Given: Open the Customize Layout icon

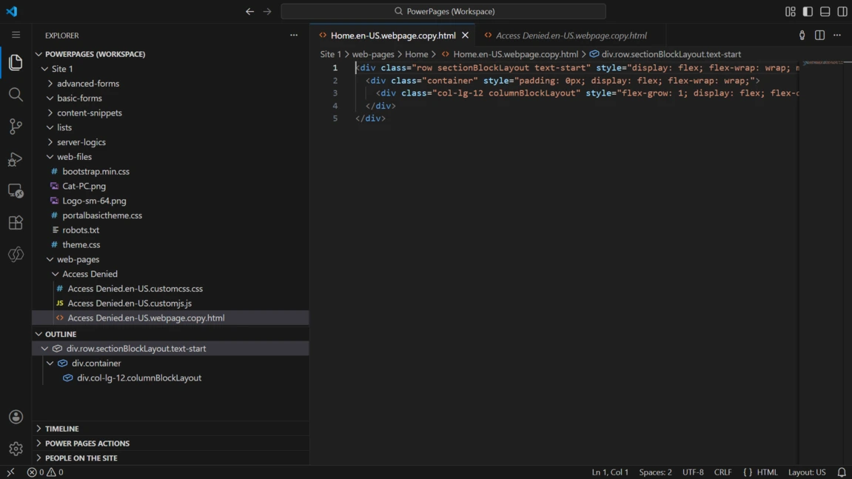Looking at the screenshot, I should pos(790,11).
